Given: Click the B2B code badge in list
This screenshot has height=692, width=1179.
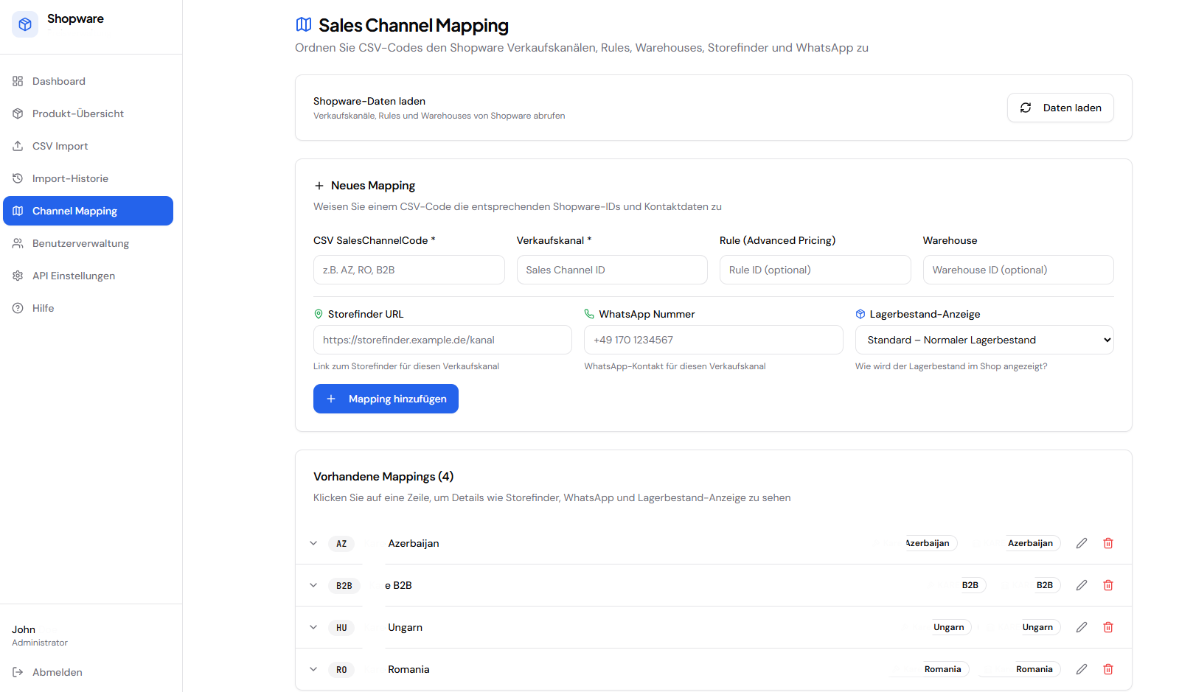Looking at the screenshot, I should [x=344, y=586].
